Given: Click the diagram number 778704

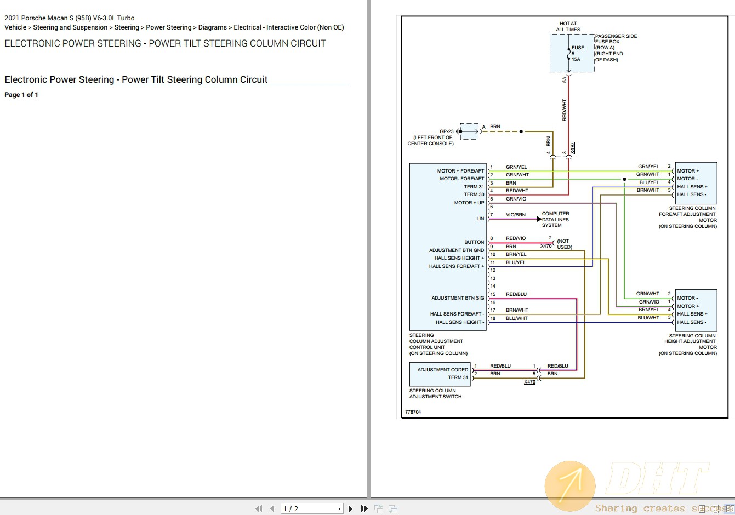Looking at the screenshot, I should click(x=413, y=412).
